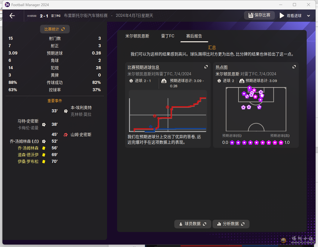Click assist name 克林顿·莫拉

pos(81,114)
